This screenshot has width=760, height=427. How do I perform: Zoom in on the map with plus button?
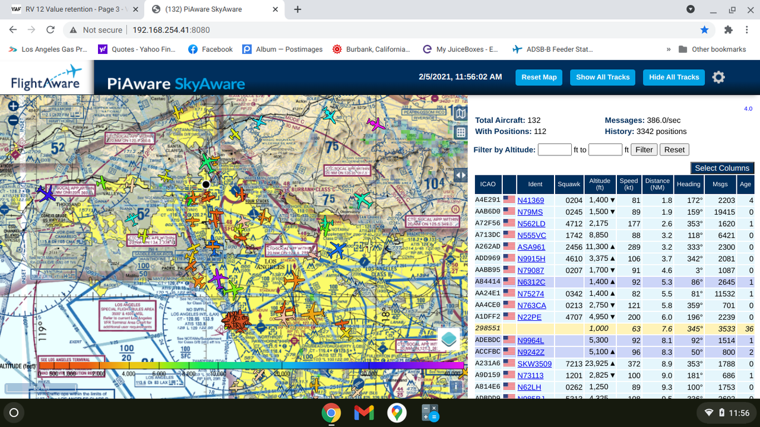click(x=12, y=107)
